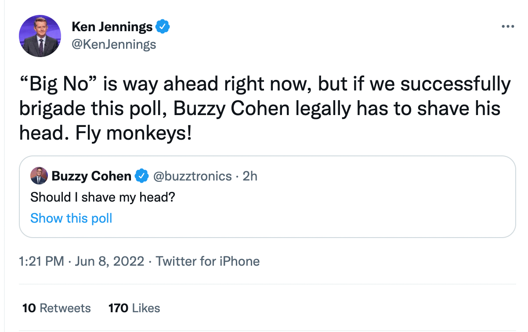Click the Show this poll link
This screenshot has width=528, height=332.
click(x=71, y=218)
